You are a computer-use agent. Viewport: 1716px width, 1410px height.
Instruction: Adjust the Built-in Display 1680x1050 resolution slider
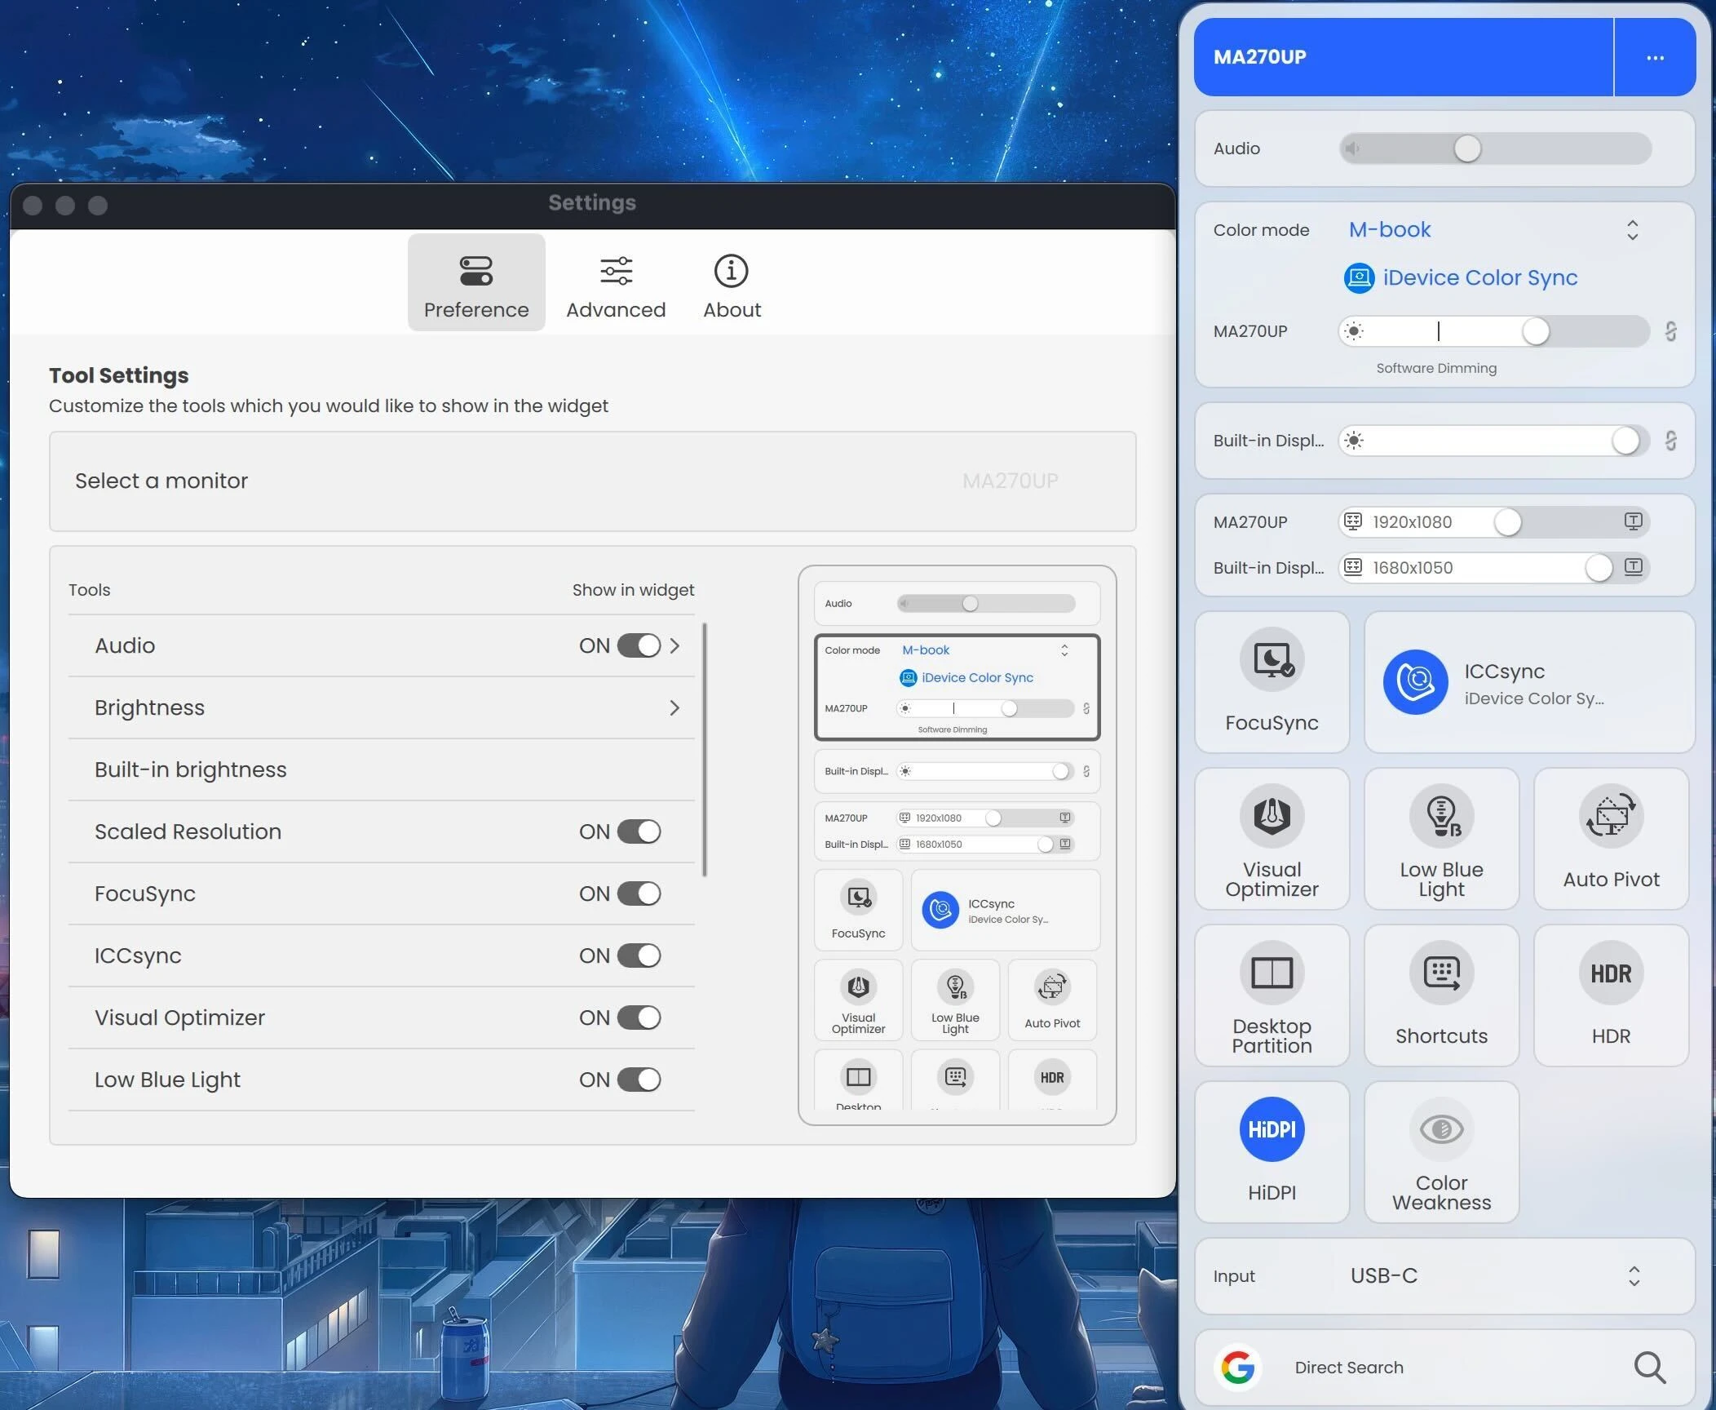point(1494,567)
